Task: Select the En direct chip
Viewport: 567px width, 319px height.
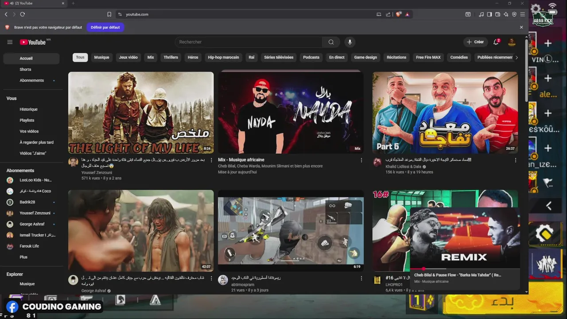Action: coord(337,57)
